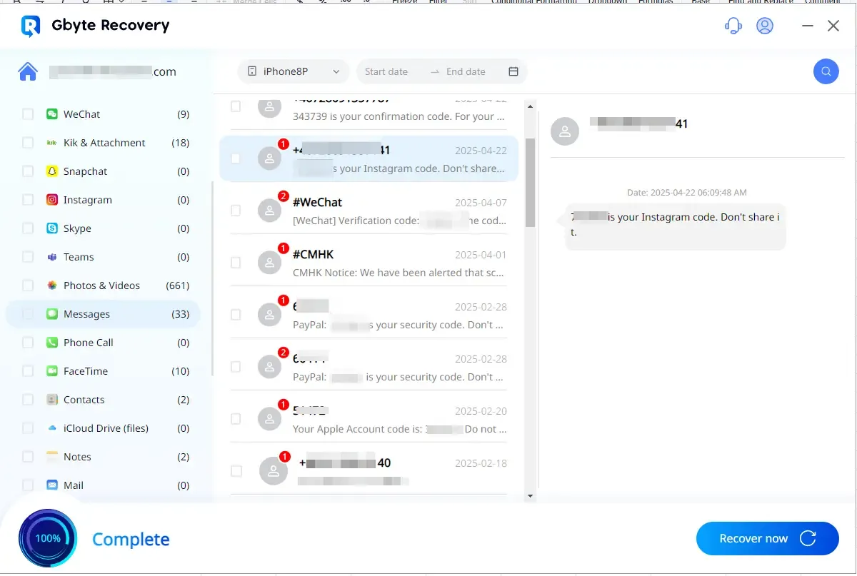Tick the Photos & Videos checkbox
Screen dimensions: 857x576
point(28,286)
